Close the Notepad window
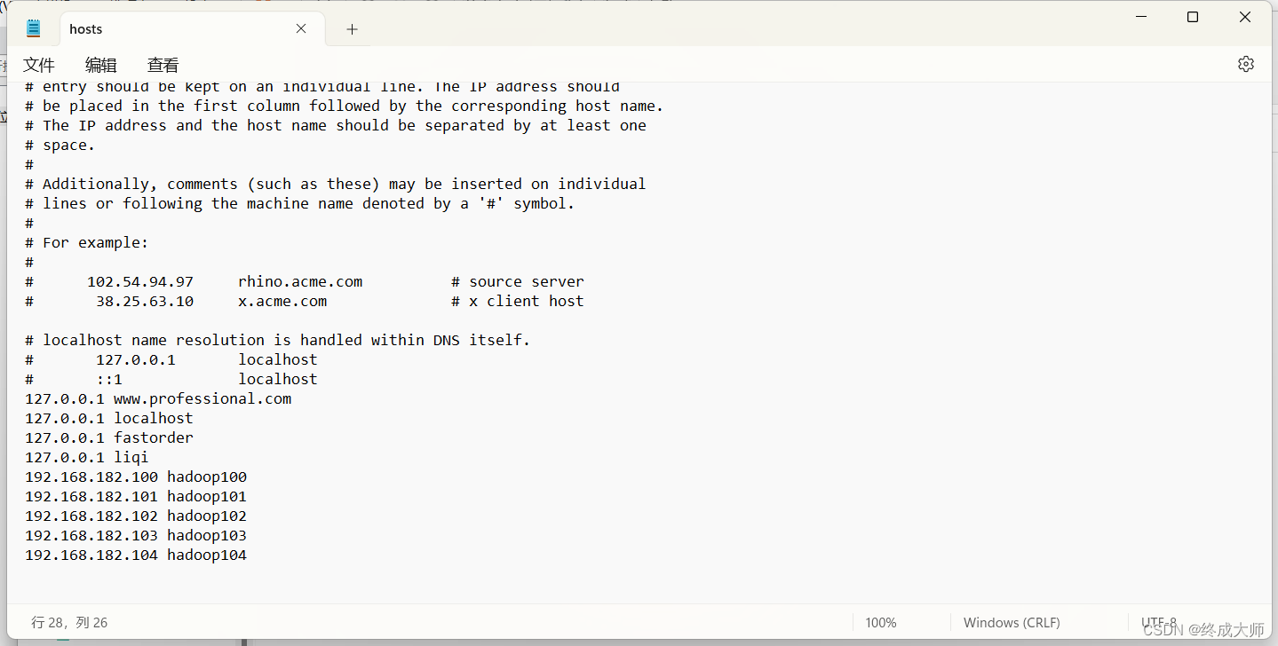The image size is (1278, 646). point(1245,17)
